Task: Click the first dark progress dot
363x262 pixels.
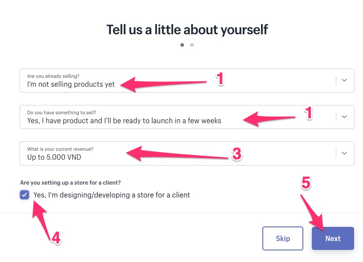Action: click(182, 45)
